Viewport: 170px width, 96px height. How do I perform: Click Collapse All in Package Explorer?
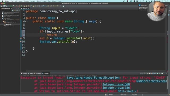tap(12, 10)
